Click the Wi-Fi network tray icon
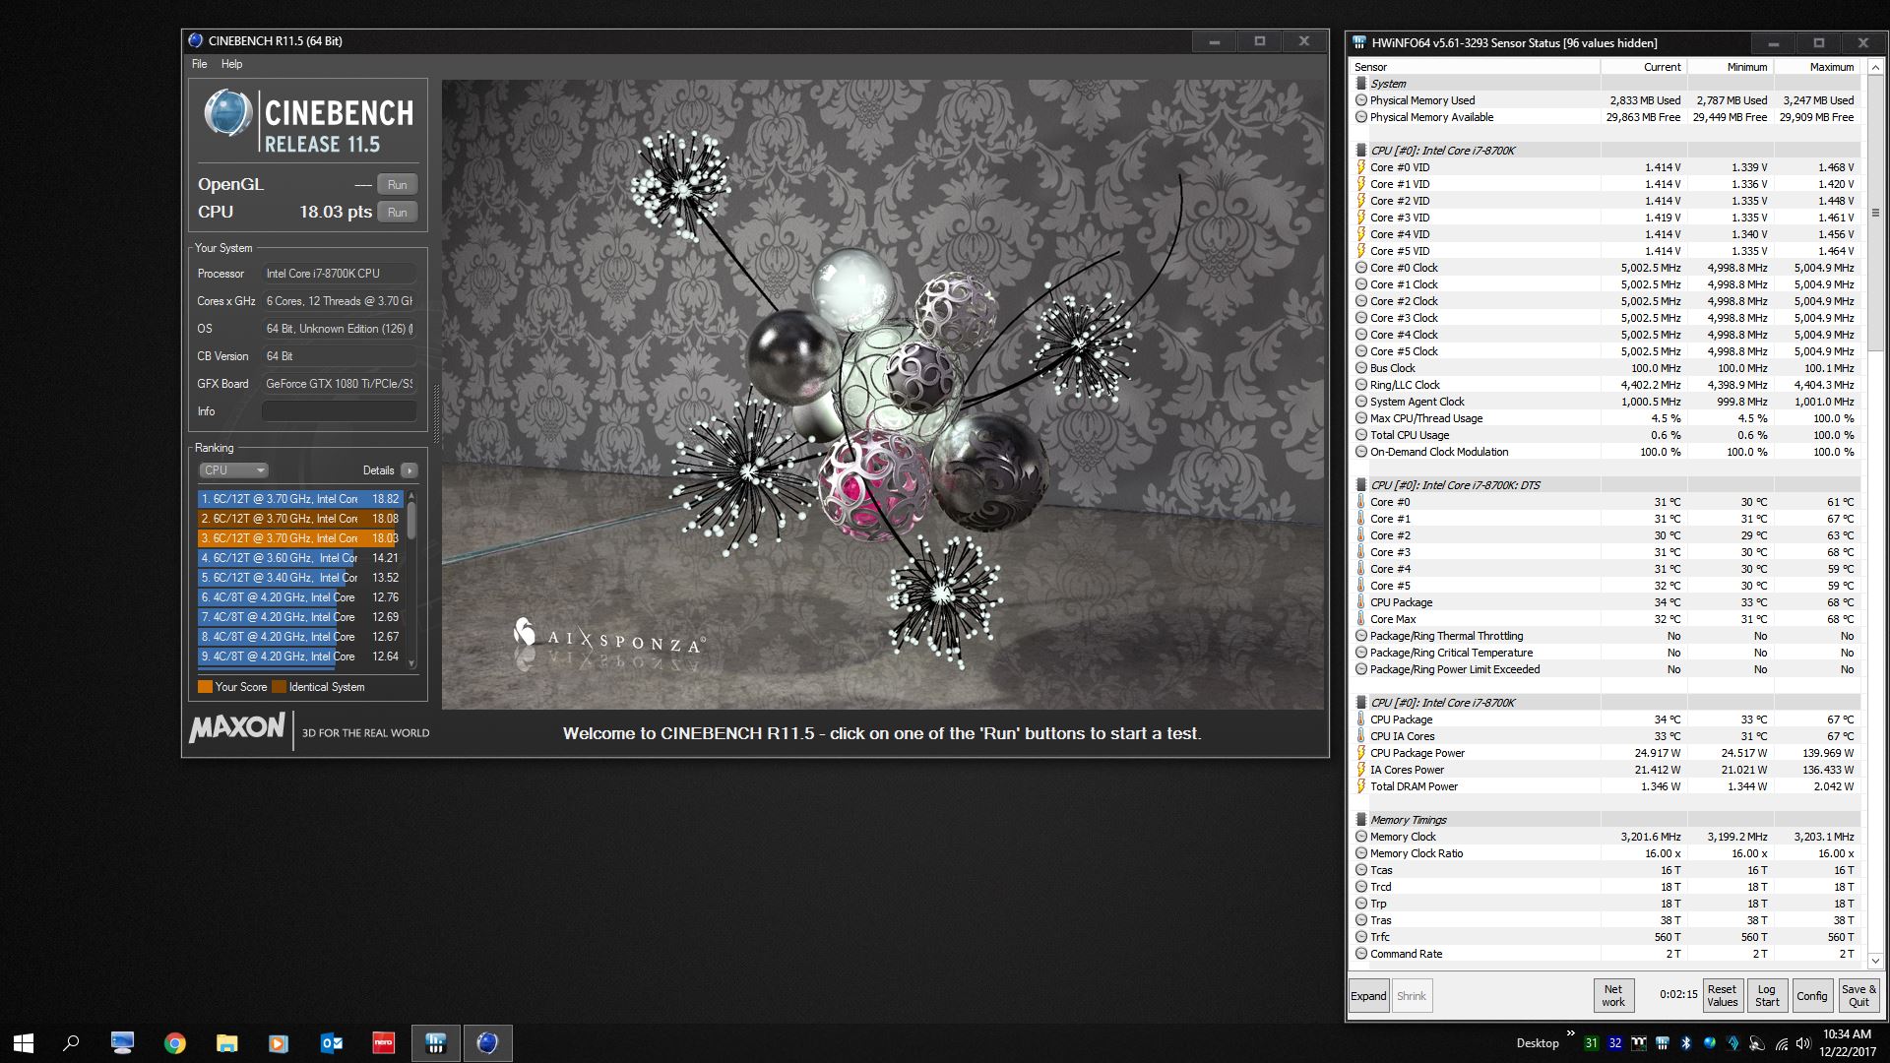1890x1063 pixels. coord(1780,1043)
